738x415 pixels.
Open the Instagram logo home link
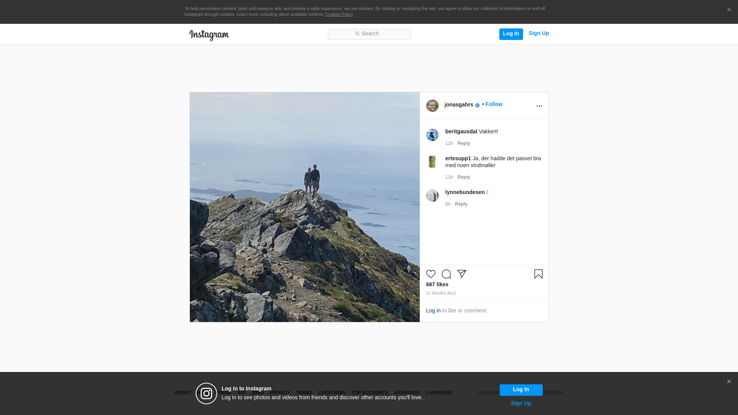click(209, 35)
